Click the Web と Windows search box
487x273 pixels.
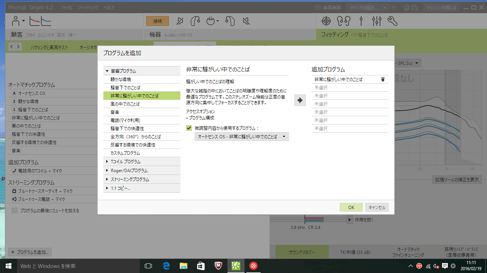(78, 266)
